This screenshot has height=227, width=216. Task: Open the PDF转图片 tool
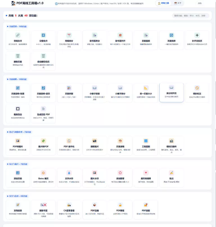click(x=18, y=146)
